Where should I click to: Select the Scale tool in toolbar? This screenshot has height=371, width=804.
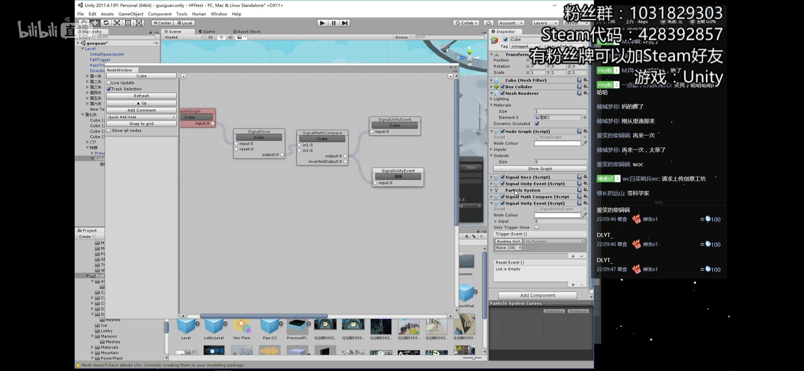(117, 23)
